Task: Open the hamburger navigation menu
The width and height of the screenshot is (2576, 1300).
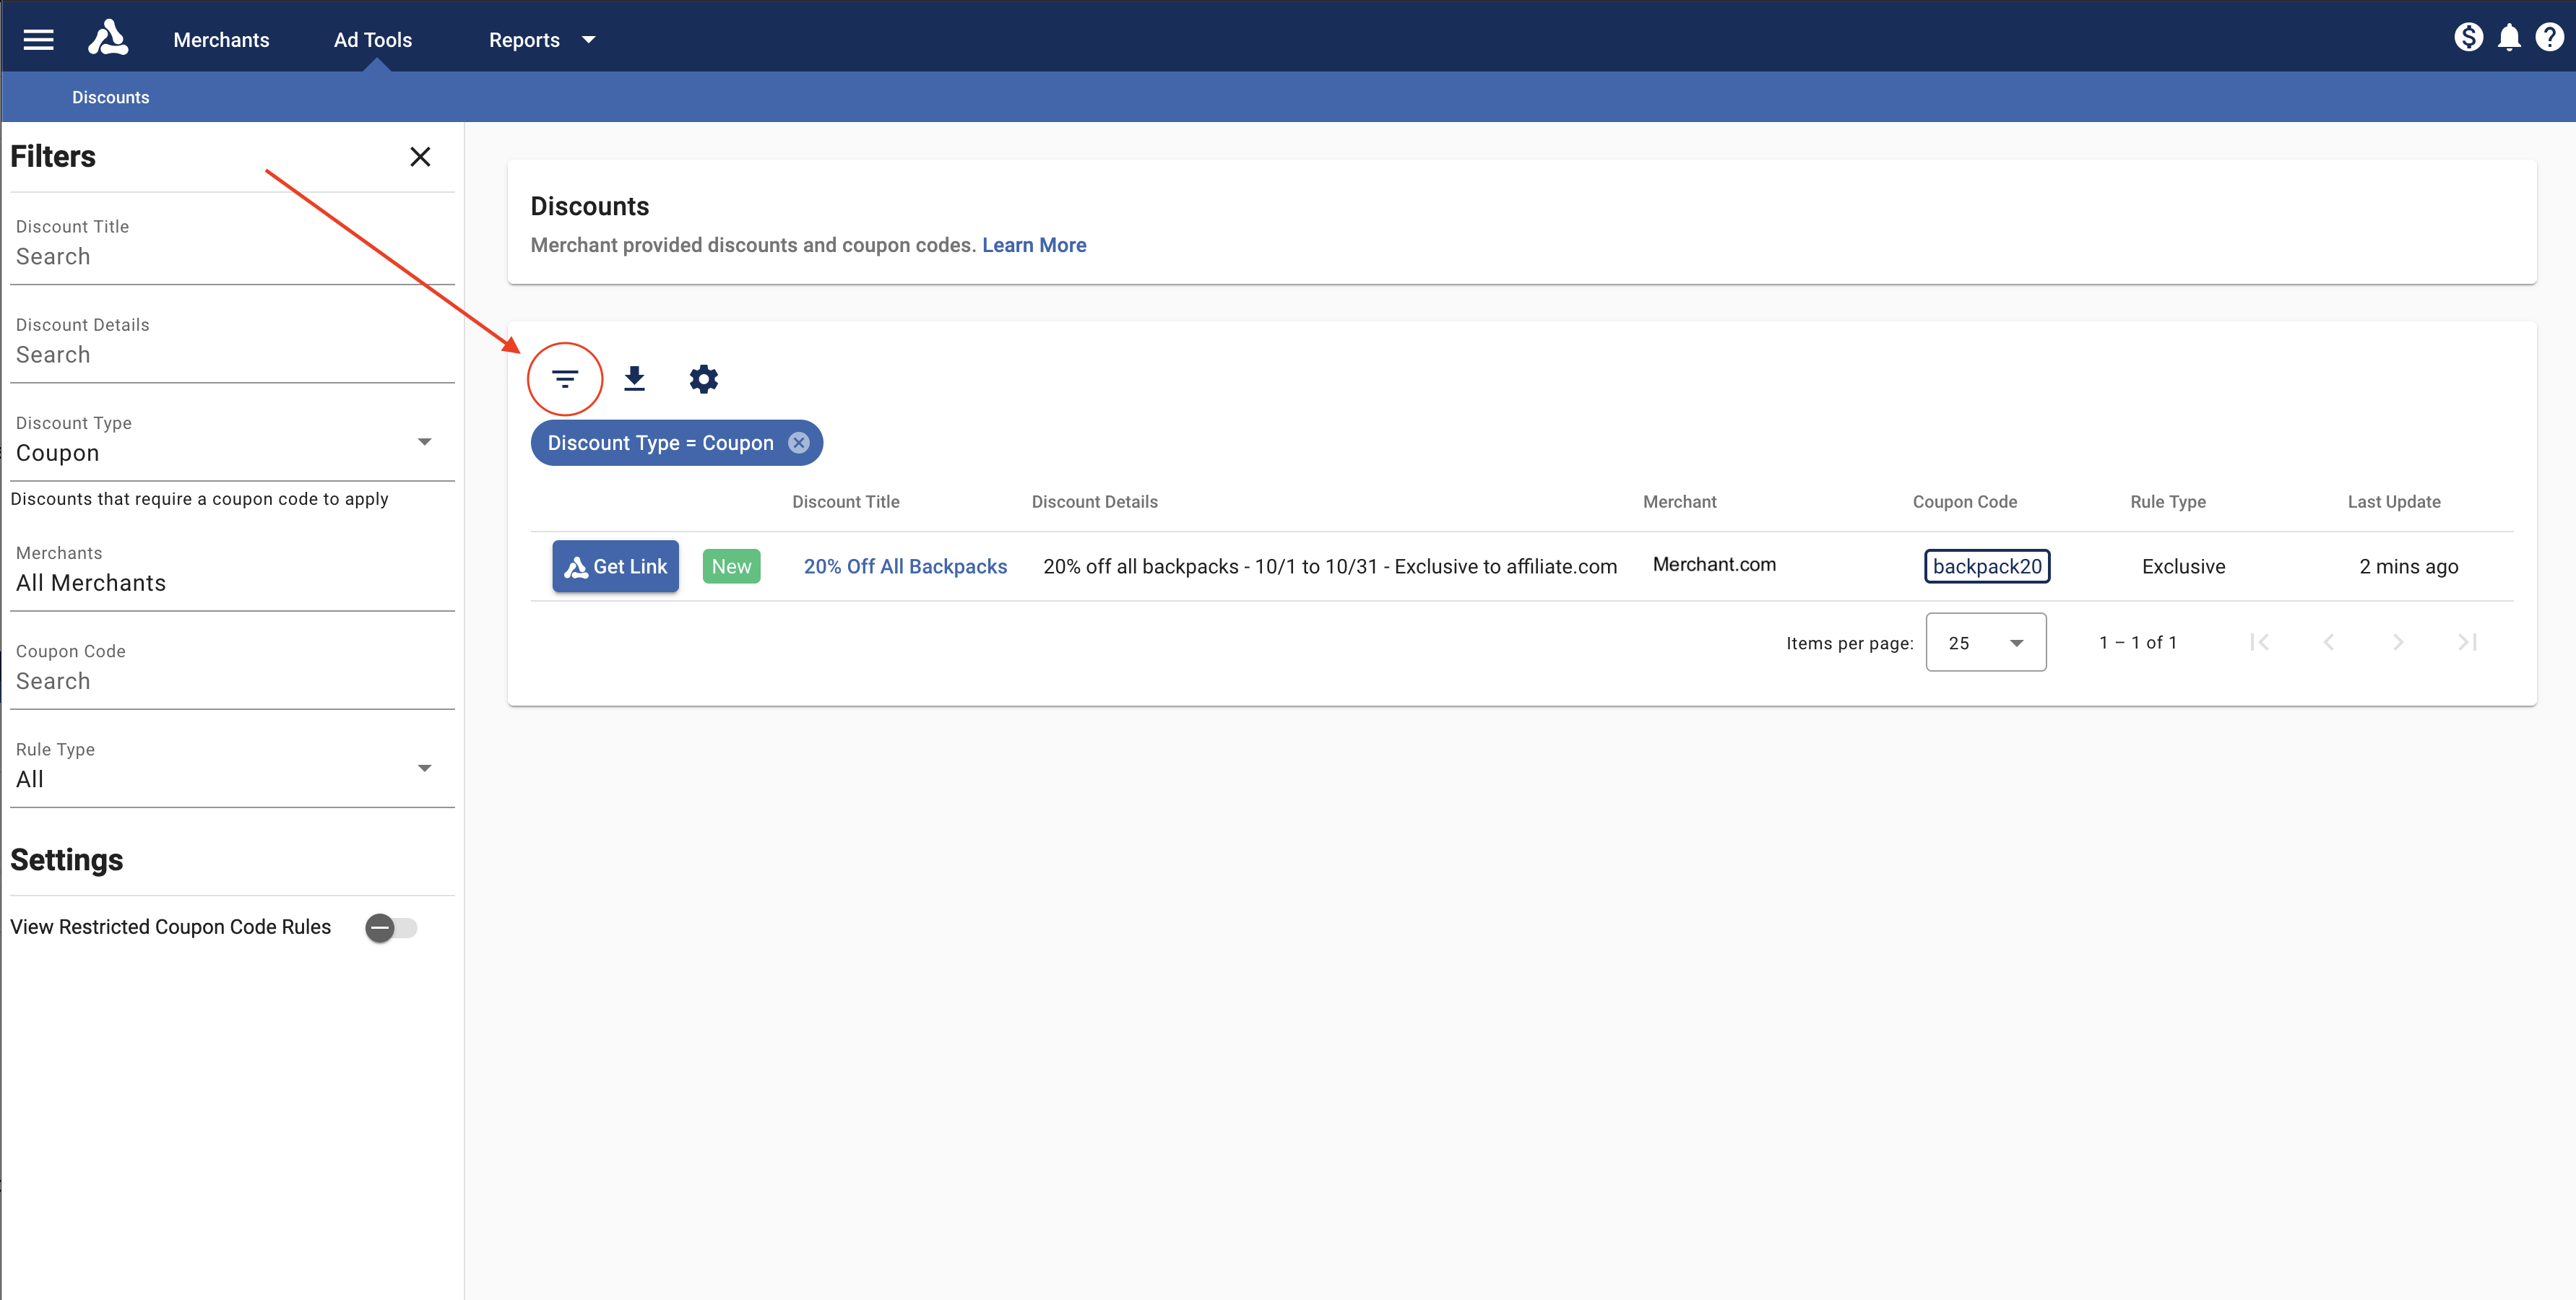Action: pyautogui.click(x=38, y=40)
